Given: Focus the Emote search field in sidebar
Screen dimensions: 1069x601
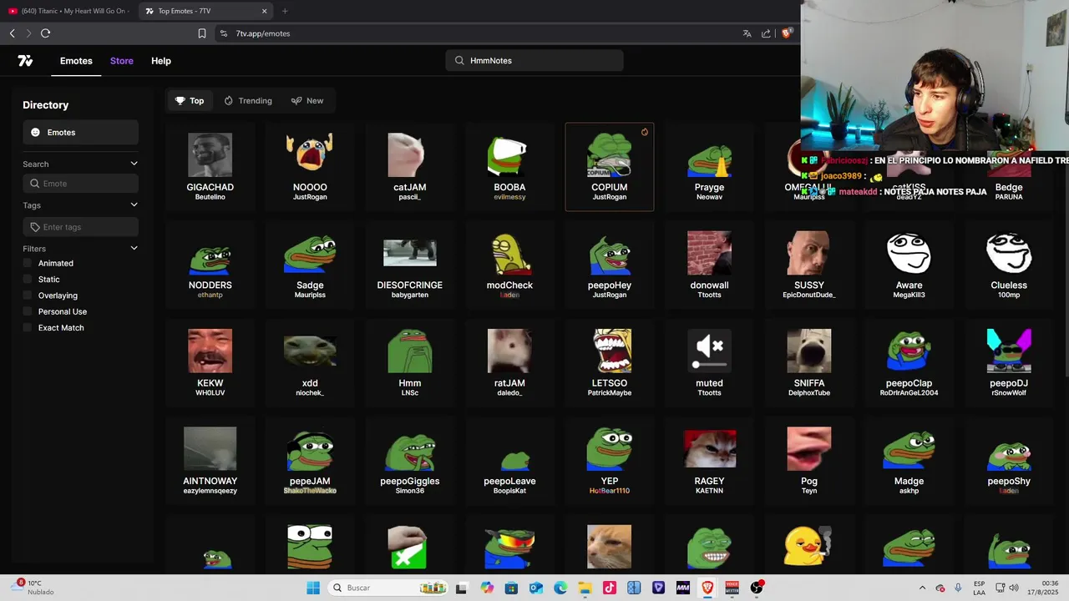Looking at the screenshot, I should (80, 184).
